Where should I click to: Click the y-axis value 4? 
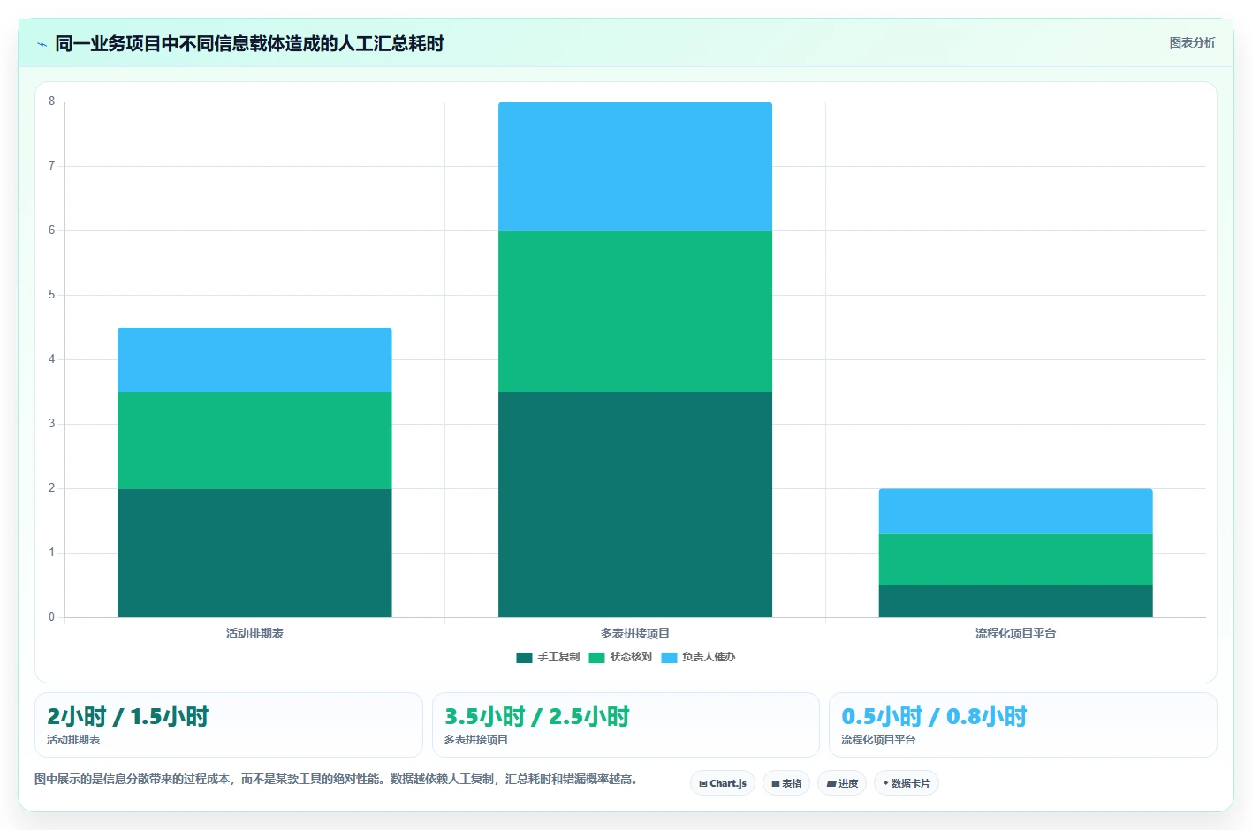(51, 359)
